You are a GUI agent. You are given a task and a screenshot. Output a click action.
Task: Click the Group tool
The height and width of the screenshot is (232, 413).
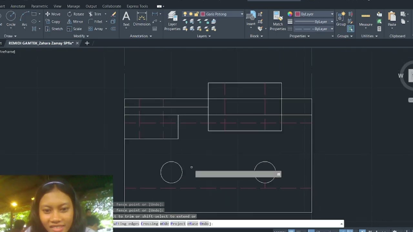point(341,19)
